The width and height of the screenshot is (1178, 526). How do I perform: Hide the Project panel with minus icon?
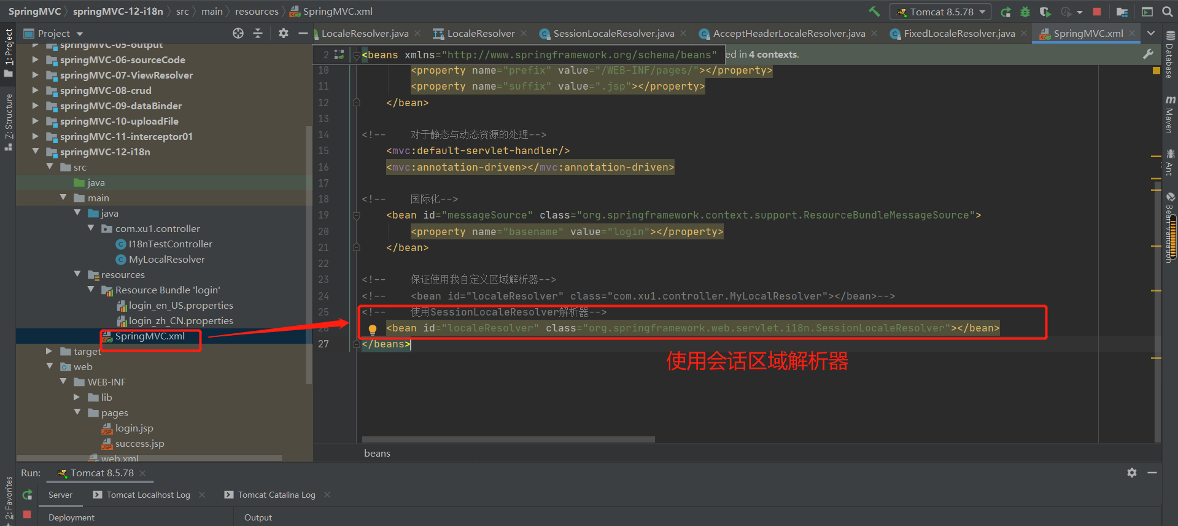point(303,33)
